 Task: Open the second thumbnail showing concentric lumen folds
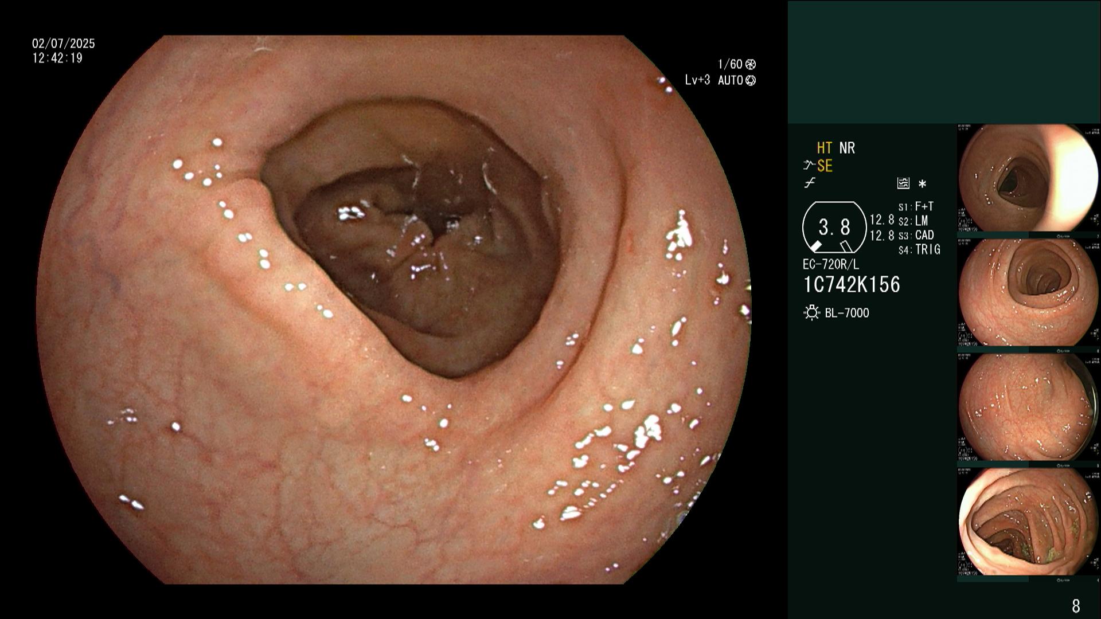1028,293
